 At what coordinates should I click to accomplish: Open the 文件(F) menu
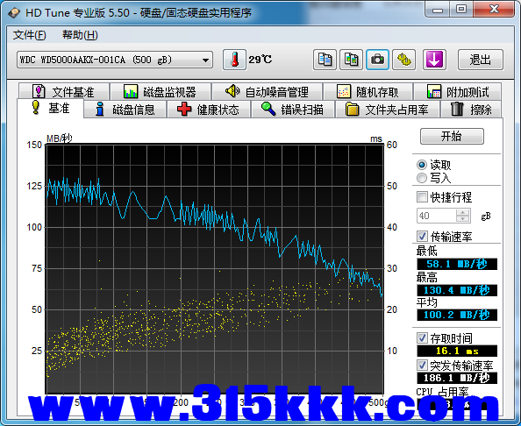29,35
